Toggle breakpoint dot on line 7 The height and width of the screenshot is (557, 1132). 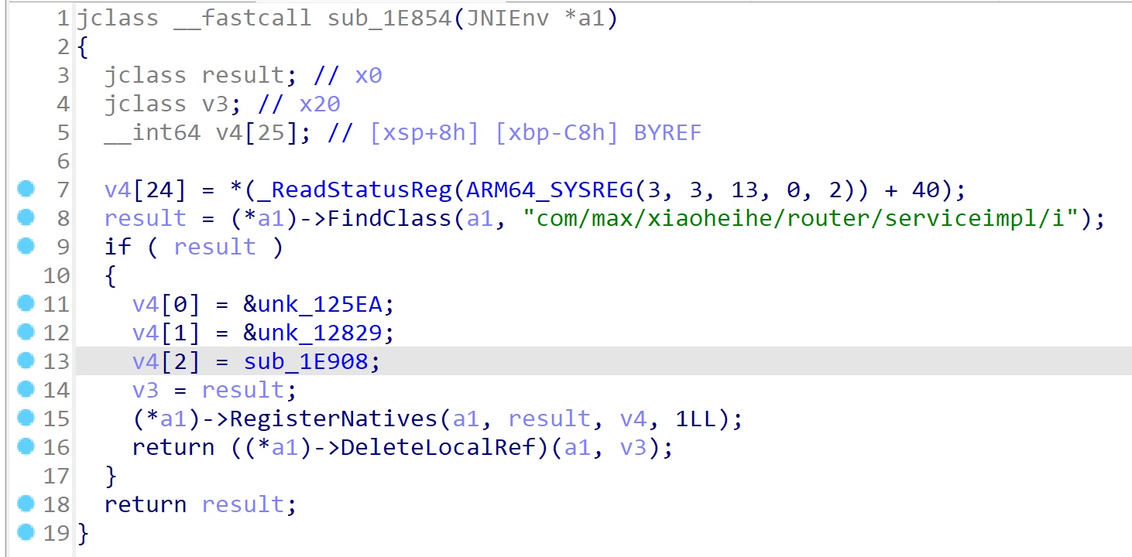[26, 188]
